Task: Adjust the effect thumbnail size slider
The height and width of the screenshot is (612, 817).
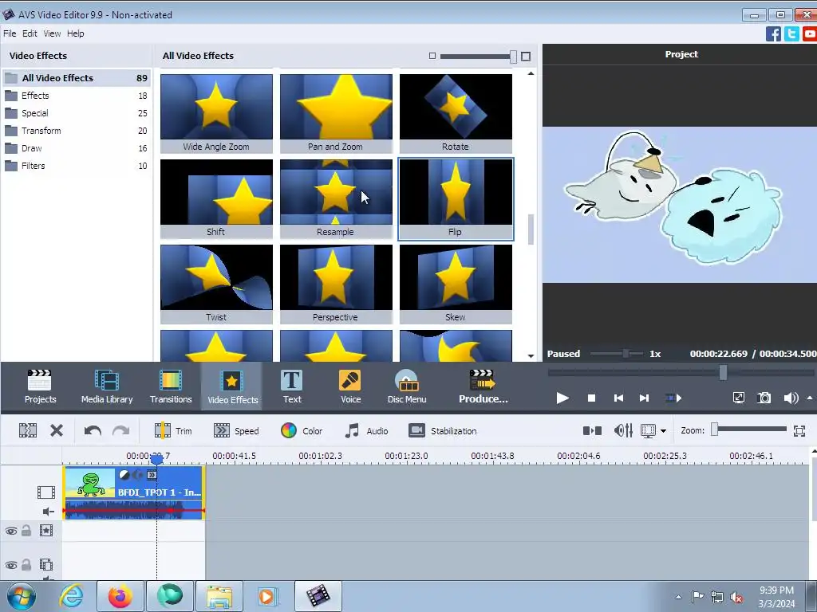Action: [x=478, y=57]
